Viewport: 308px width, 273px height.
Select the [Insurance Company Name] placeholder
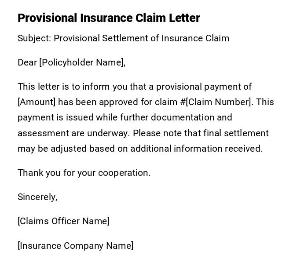point(75,246)
